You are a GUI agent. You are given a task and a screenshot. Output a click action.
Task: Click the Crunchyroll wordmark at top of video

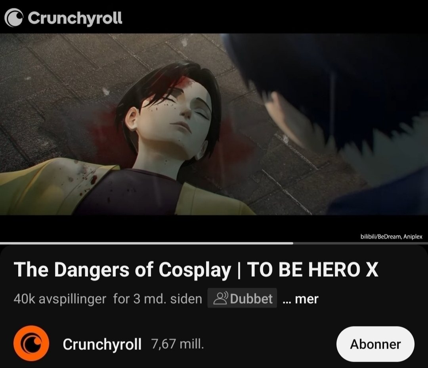click(75, 18)
